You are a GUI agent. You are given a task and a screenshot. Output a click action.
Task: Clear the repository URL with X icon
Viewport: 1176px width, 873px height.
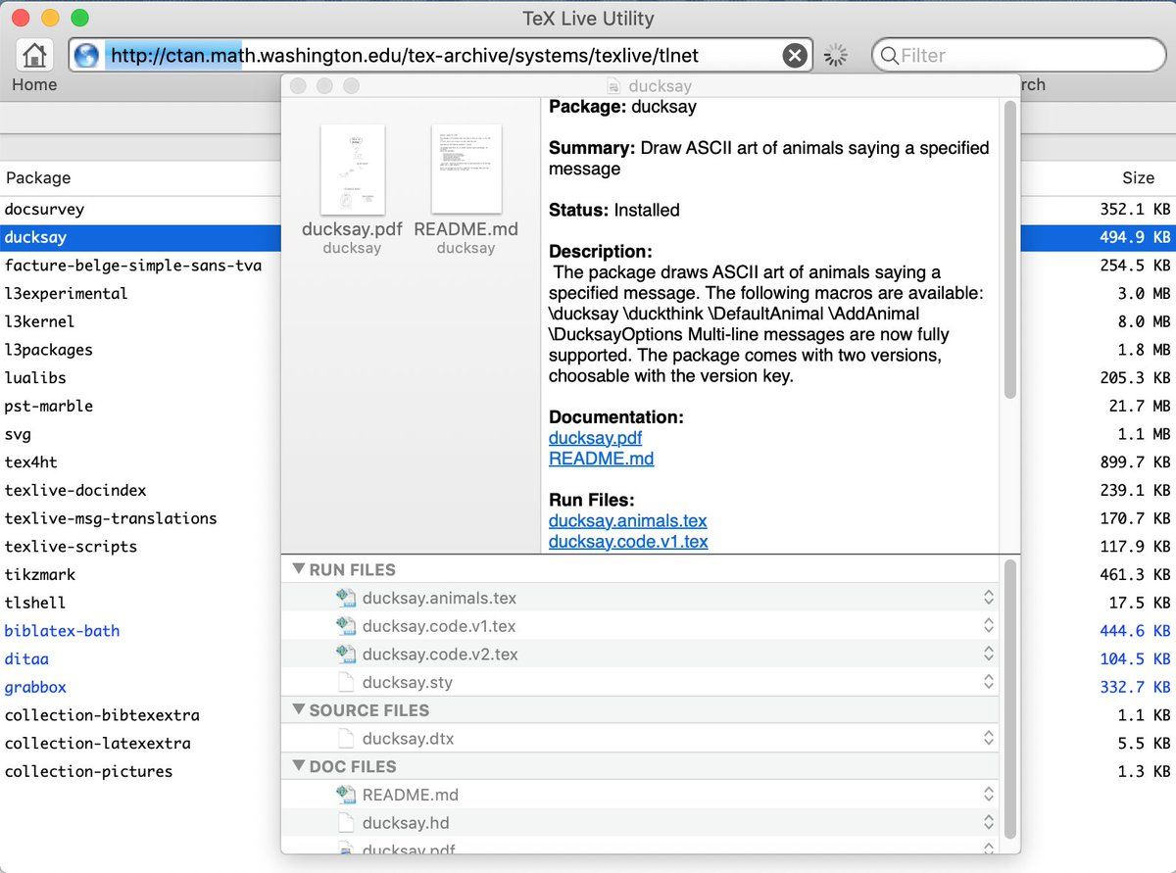click(x=795, y=56)
